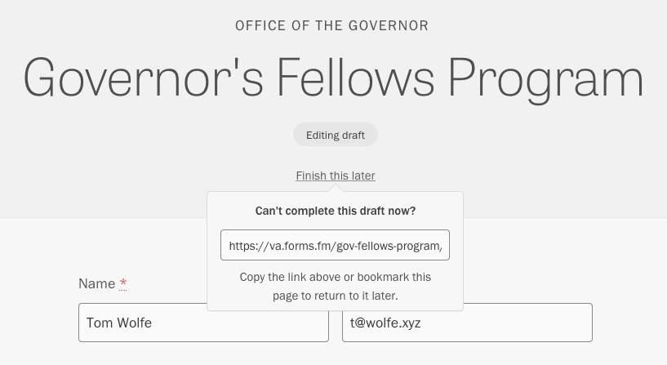Focus the Name field containing Tom Wolfe
The height and width of the screenshot is (365, 667).
click(203, 323)
